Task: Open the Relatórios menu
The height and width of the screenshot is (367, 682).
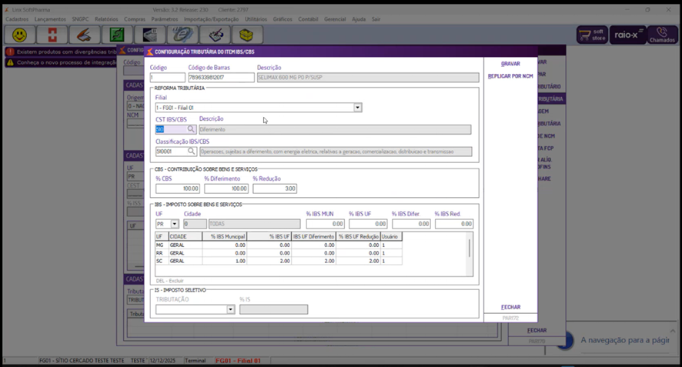Action: [x=106, y=18]
